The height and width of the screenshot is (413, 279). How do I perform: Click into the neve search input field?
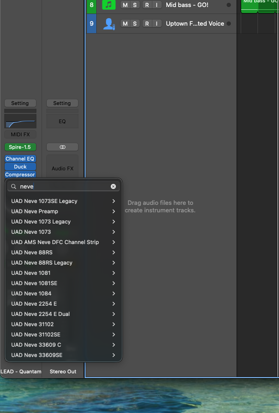click(64, 187)
